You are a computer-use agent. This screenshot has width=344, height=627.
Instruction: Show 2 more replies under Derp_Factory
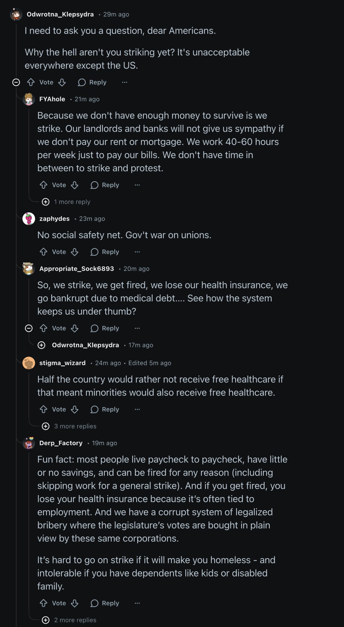pyautogui.click(x=46, y=620)
